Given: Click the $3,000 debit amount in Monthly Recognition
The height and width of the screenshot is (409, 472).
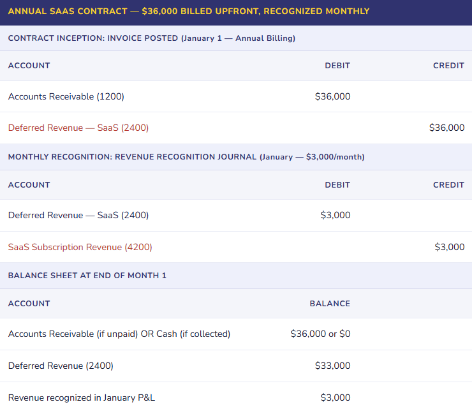Looking at the screenshot, I should [335, 216].
